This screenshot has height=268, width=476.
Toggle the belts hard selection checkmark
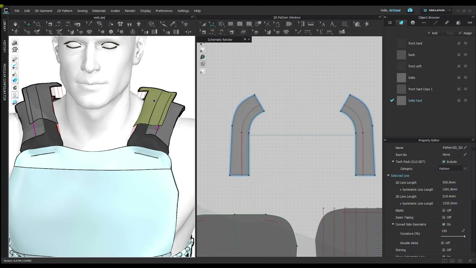pos(392,100)
